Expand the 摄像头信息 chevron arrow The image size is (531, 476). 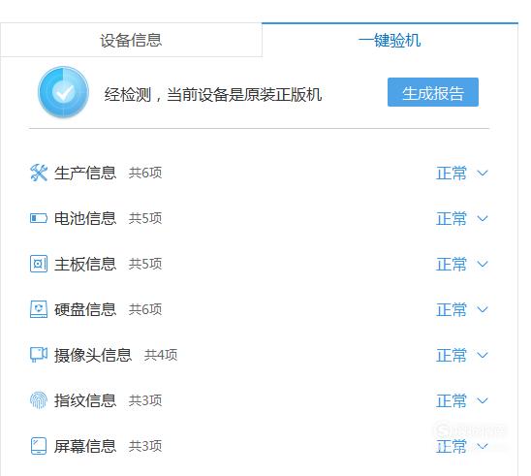click(483, 355)
